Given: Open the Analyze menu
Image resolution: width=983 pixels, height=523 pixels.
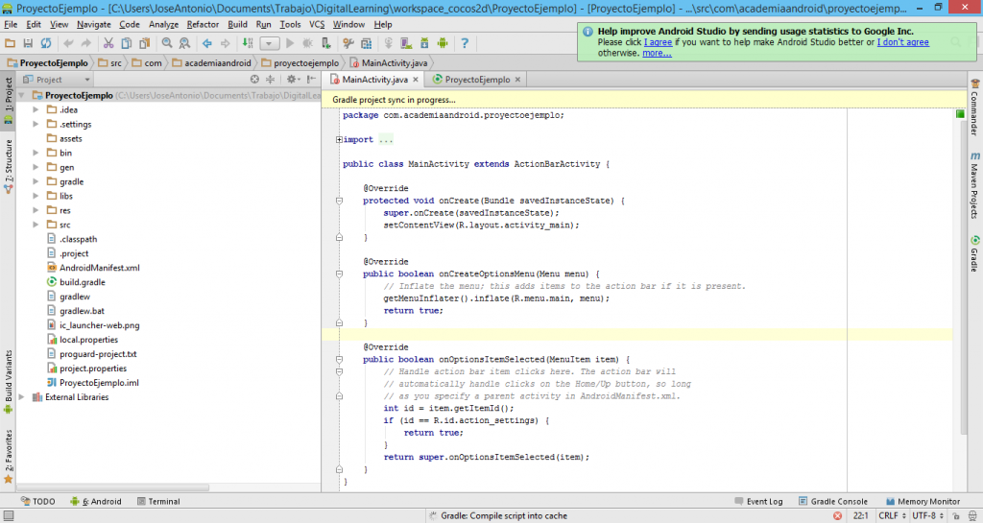Looking at the screenshot, I should coord(163,24).
